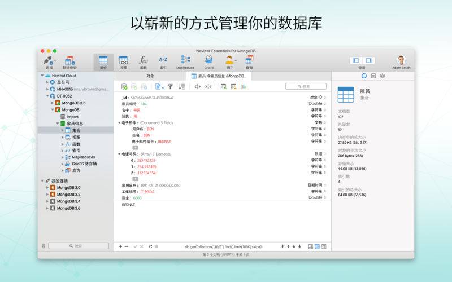Click the plus add document button

coord(120,246)
